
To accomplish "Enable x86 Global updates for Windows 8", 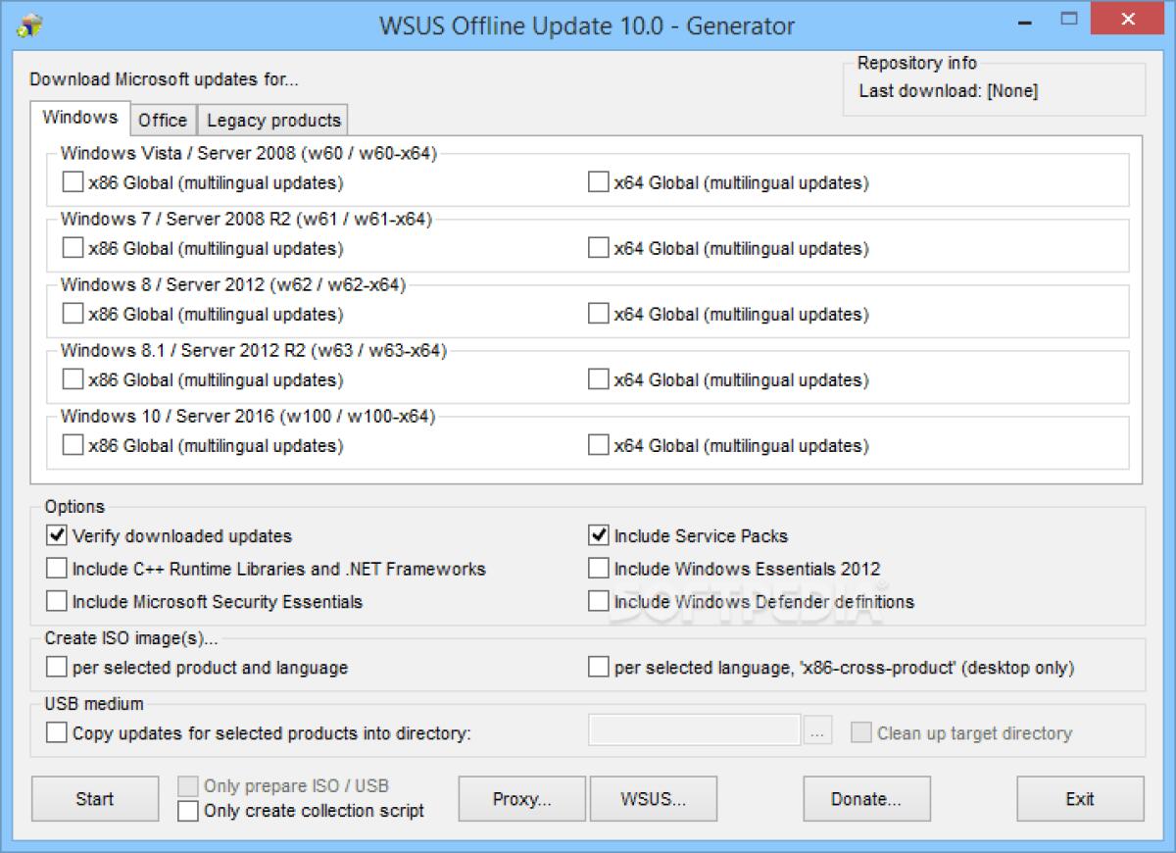I will tap(72, 314).
